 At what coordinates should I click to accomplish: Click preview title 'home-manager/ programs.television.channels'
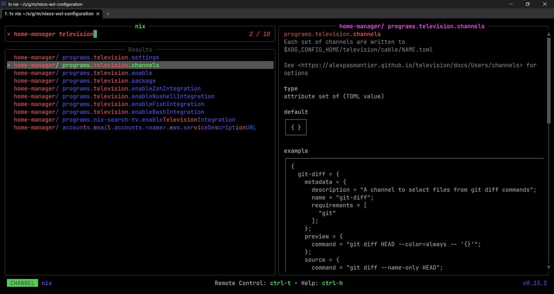(x=412, y=26)
